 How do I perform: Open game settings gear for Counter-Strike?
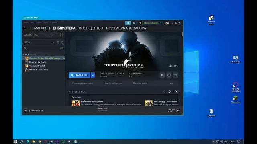162,75
